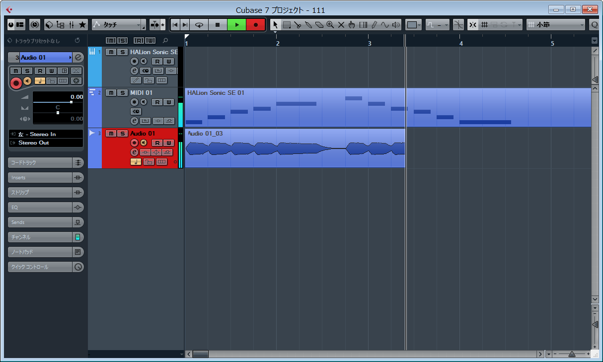603x362 pixels.
Task: Open the Q quantize panel button
Action: pyautogui.click(x=594, y=24)
